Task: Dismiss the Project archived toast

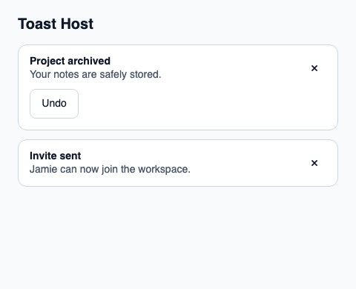Action: 314,68
